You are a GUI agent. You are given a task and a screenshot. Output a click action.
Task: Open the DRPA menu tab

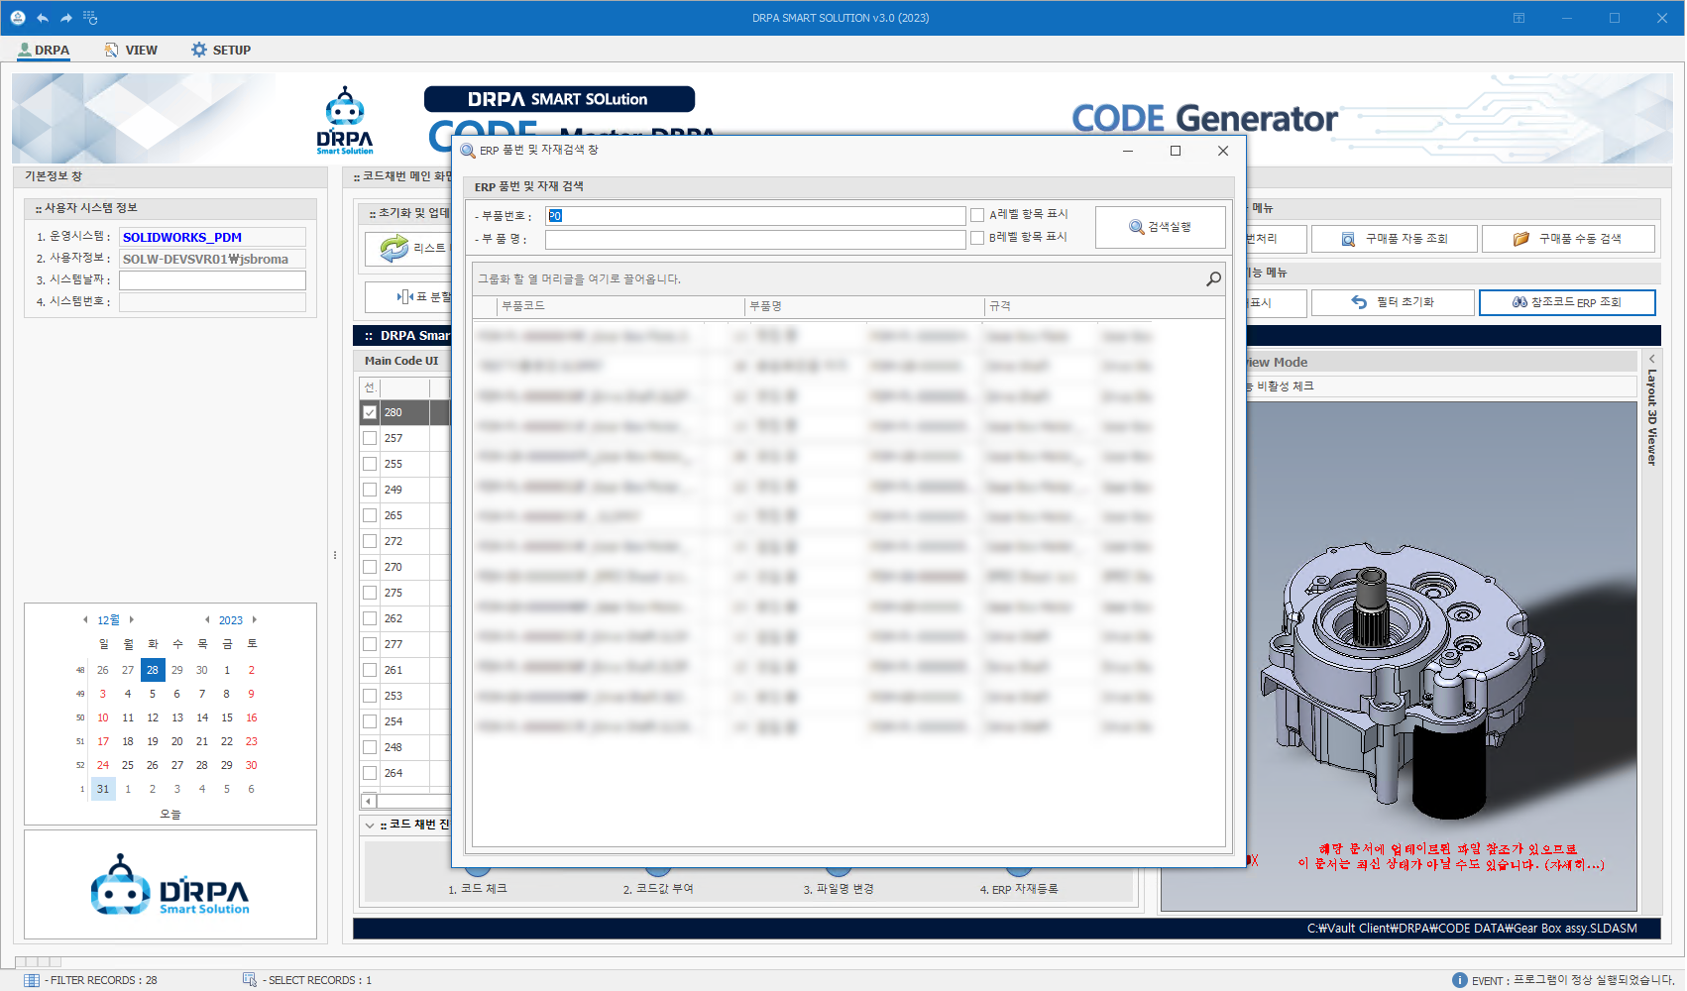coord(44,50)
